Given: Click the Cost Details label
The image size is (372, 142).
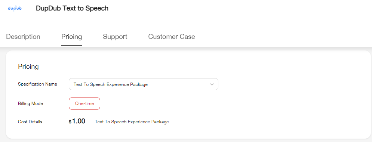Looking at the screenshot, I should [30, 122].
